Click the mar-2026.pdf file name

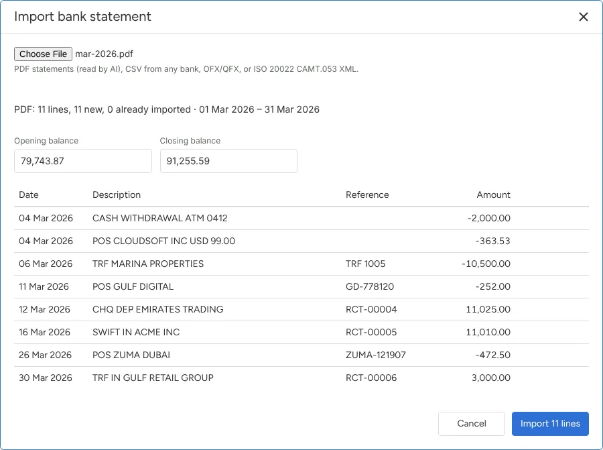click(x=105, y=54)
